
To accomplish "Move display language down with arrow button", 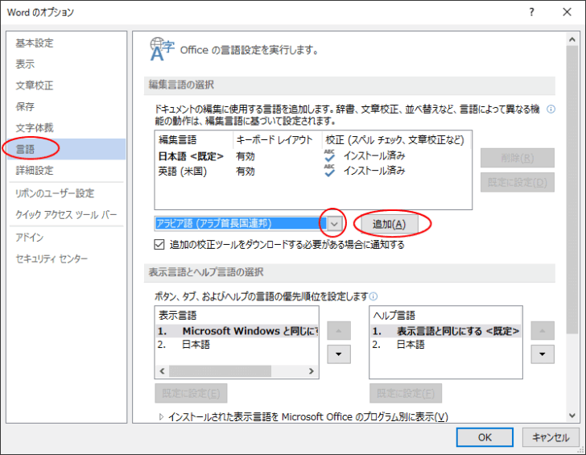I will (x=339, y=354).
